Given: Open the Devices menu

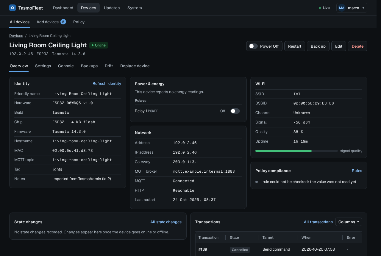Looking at the screenshot, I should click(88, 8).
